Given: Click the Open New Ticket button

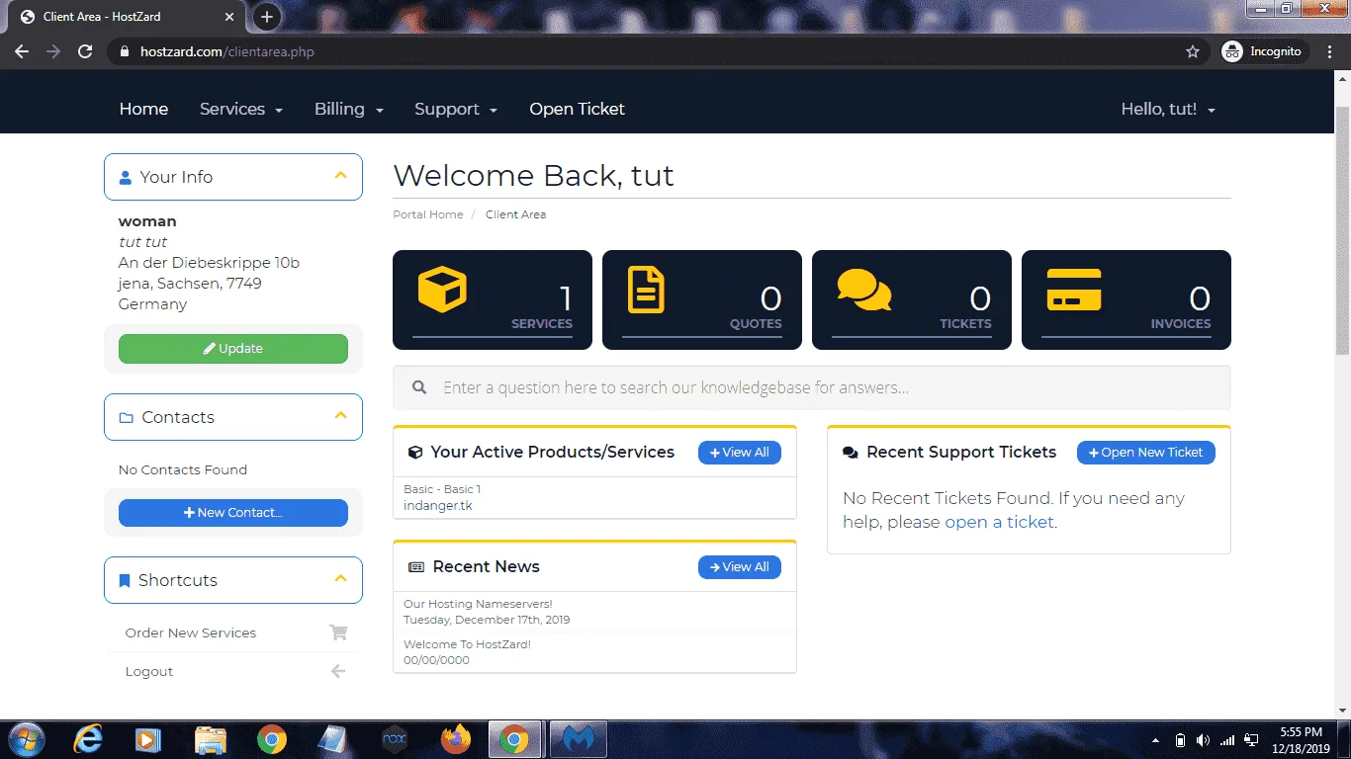Looking at the screenshot, I should tap(1146, 453).
